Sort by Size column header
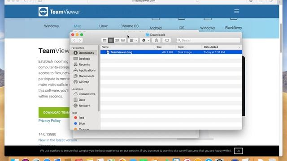Viewport: 287px width, 161px height. [165, 47]
